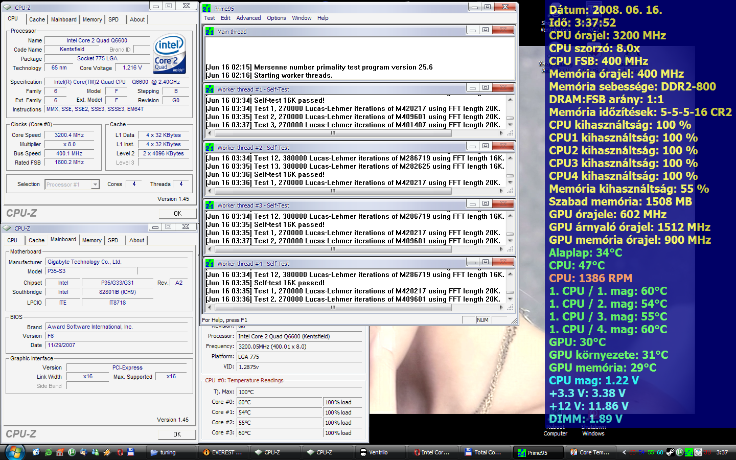
Task: Launch Opera from the Quick Launch bar
Action: [x=119, y=452]
